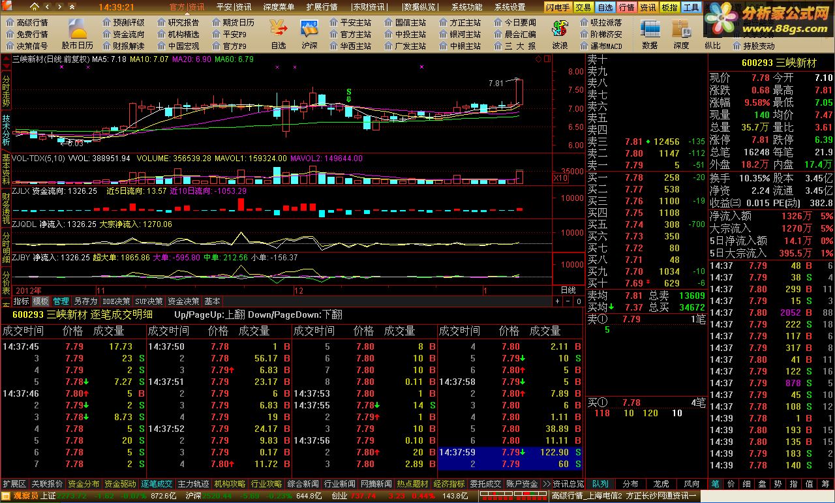Select the 指标 chart tab
The height and width of the screenshot is (503, 835).
click(22, 301)
